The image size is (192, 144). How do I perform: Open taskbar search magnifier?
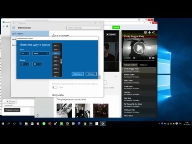coord(9,124)
